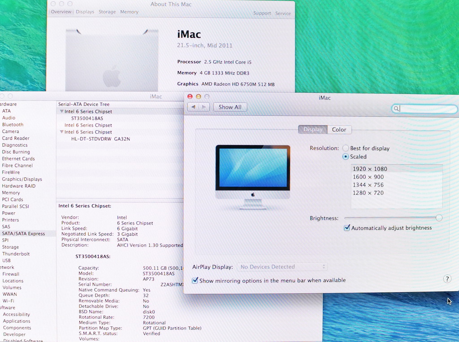The width and height of the screenshot is (459, 342).
Task: Select the unexpanded Intel 6 Series Chipset row
Action: pos(88,125)
